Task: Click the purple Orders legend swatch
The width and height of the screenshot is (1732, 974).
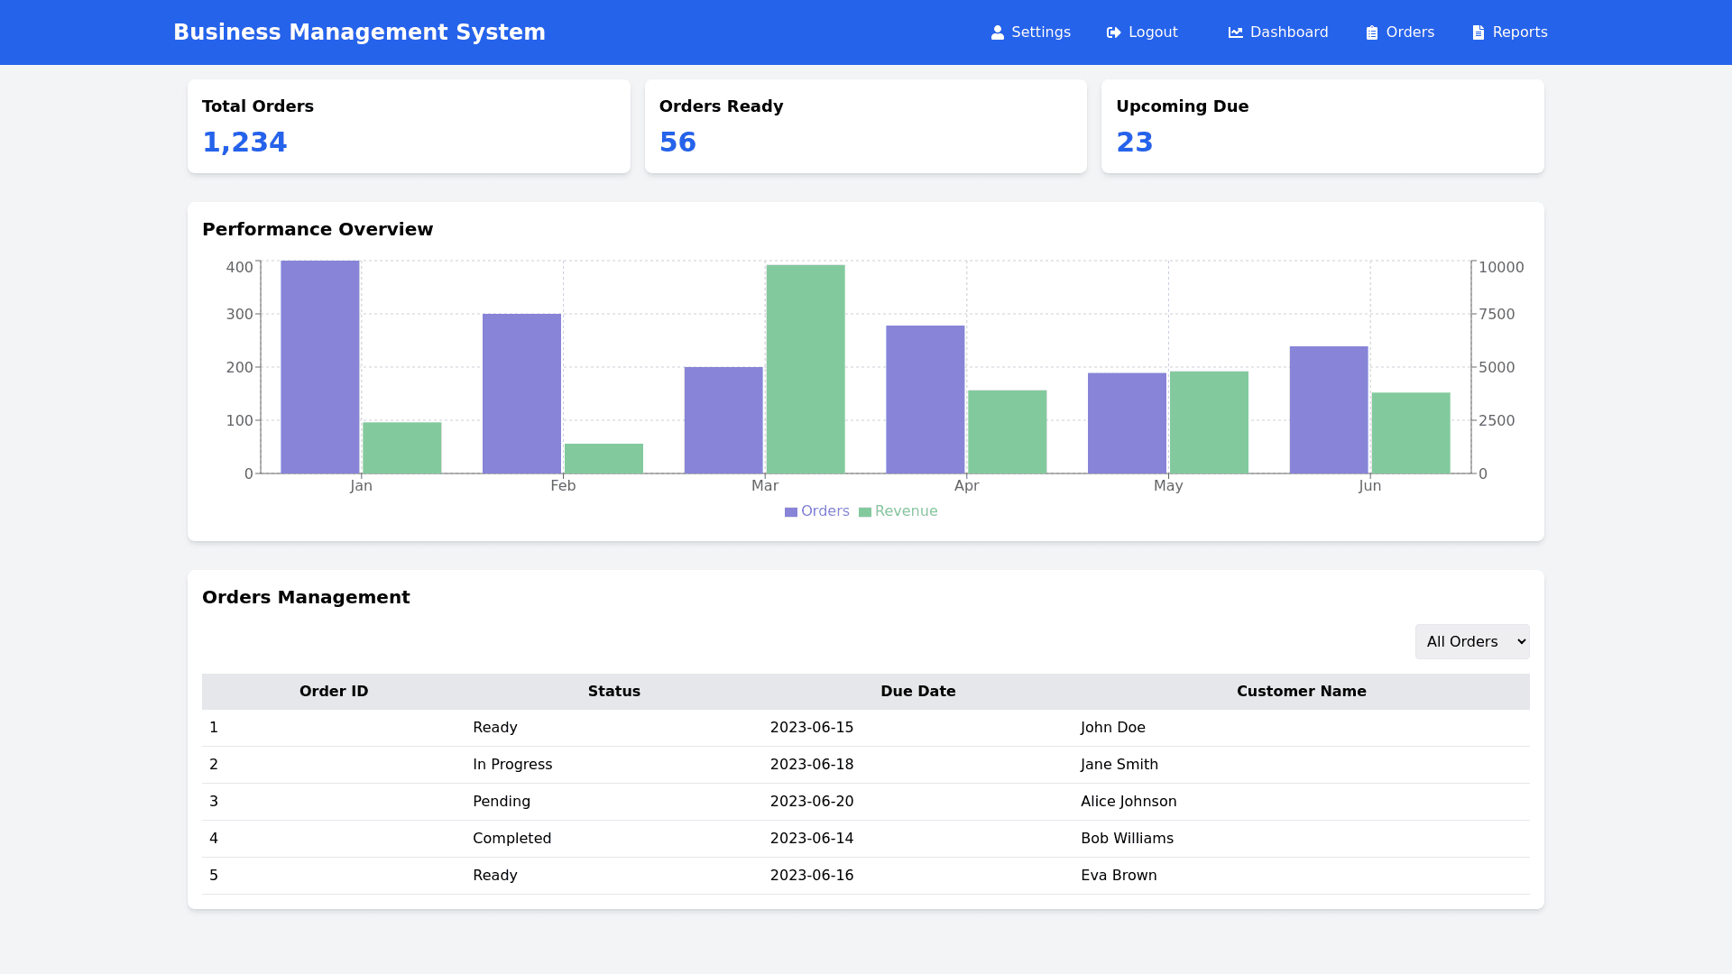Action: [x=790, y=512]
